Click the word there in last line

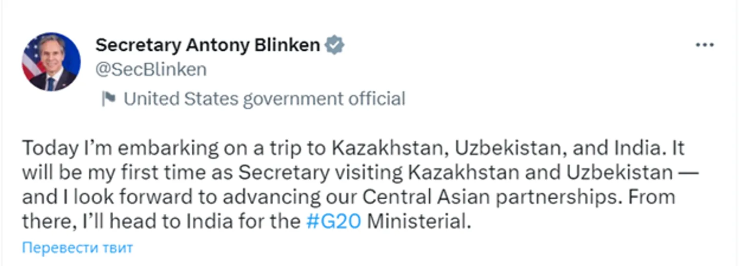[44, 222]
